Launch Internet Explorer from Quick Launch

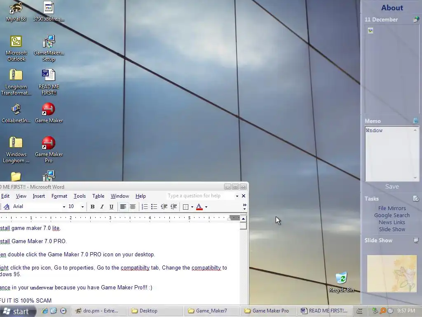pyautogui.click(x=45, y=311)
